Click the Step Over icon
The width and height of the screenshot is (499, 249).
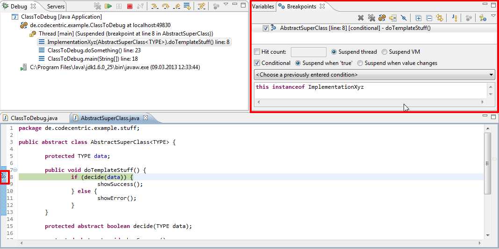point(166,6)
